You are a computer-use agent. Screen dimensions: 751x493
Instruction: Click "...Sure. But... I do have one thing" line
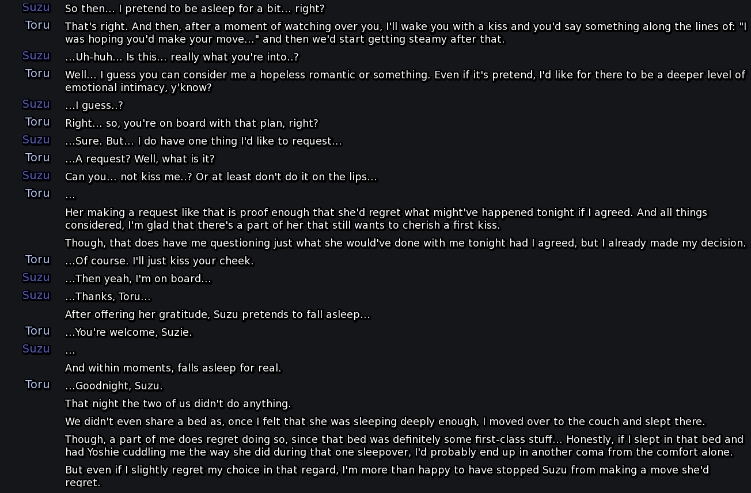(x=203, y=141)
